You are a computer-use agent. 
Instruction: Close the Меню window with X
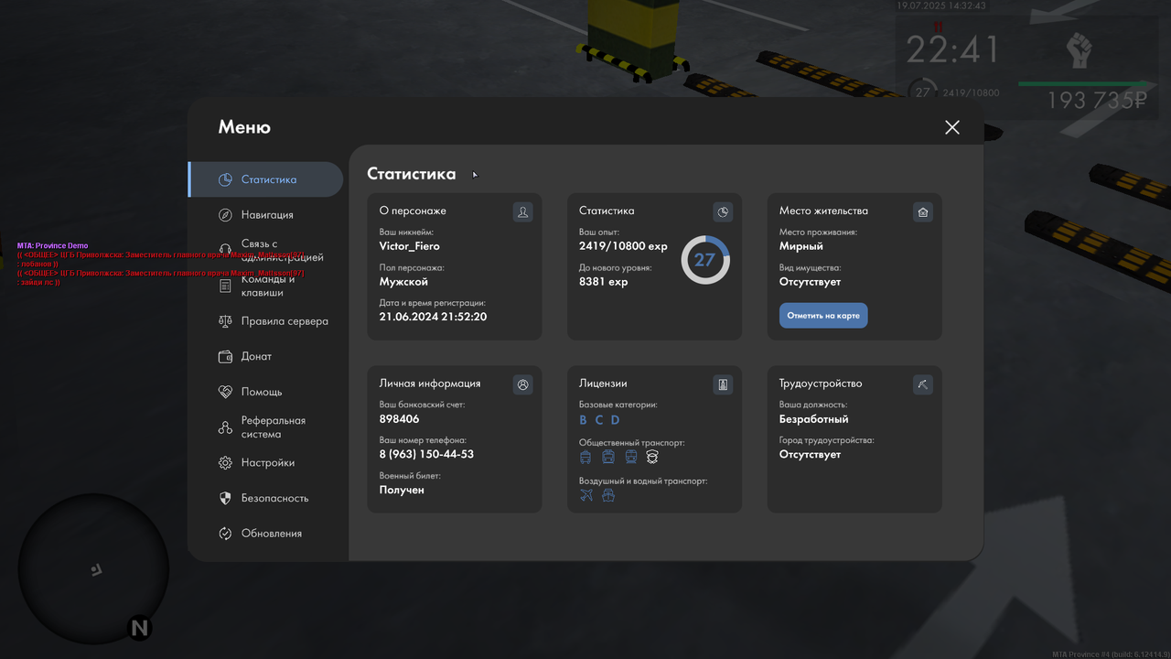pyautogui.click(x=952, y=127)
